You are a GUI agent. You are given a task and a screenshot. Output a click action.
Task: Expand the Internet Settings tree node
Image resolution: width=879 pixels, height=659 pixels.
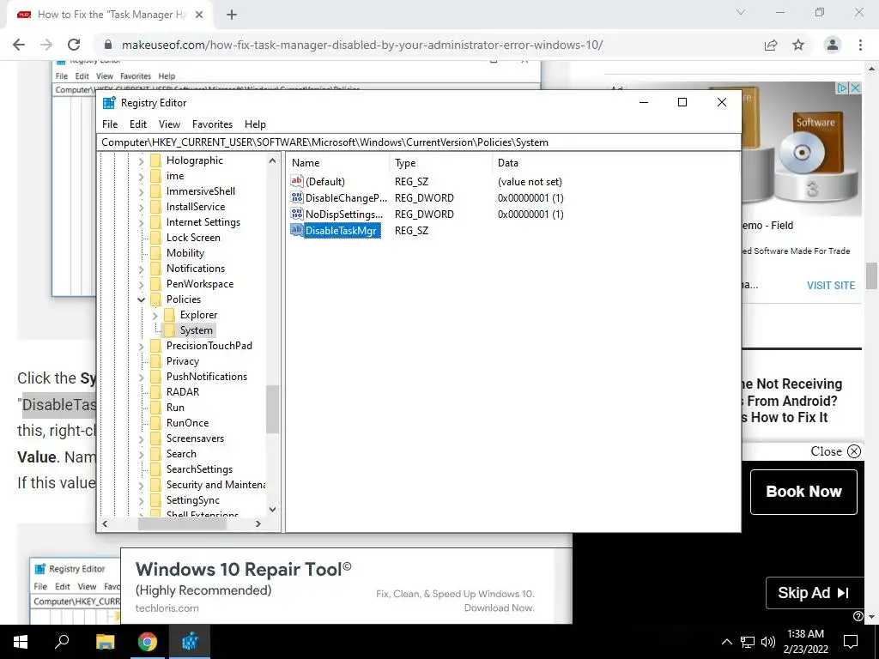click(x=142, y=223)
